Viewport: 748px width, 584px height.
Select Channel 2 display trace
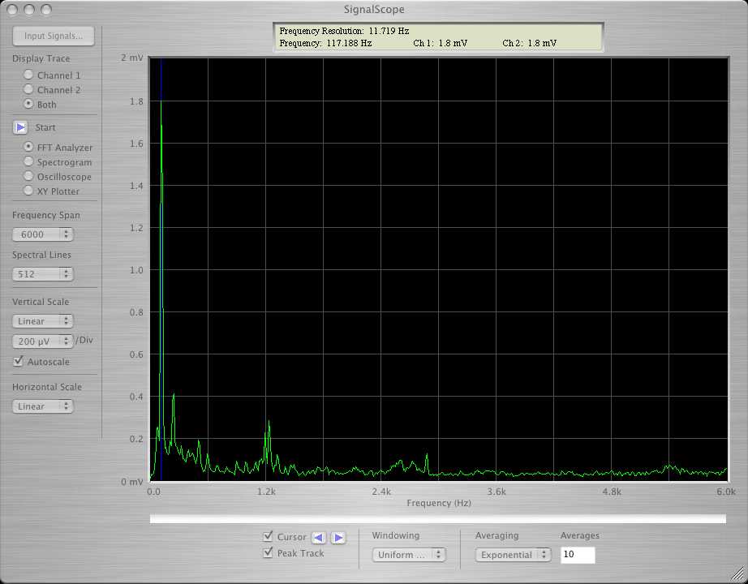(x=29, y=90)
